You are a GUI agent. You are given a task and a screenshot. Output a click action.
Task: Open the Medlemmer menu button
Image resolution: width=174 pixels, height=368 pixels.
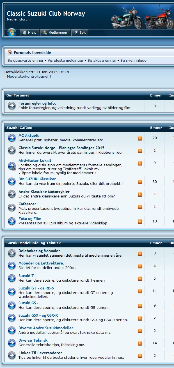click(55, 33)
